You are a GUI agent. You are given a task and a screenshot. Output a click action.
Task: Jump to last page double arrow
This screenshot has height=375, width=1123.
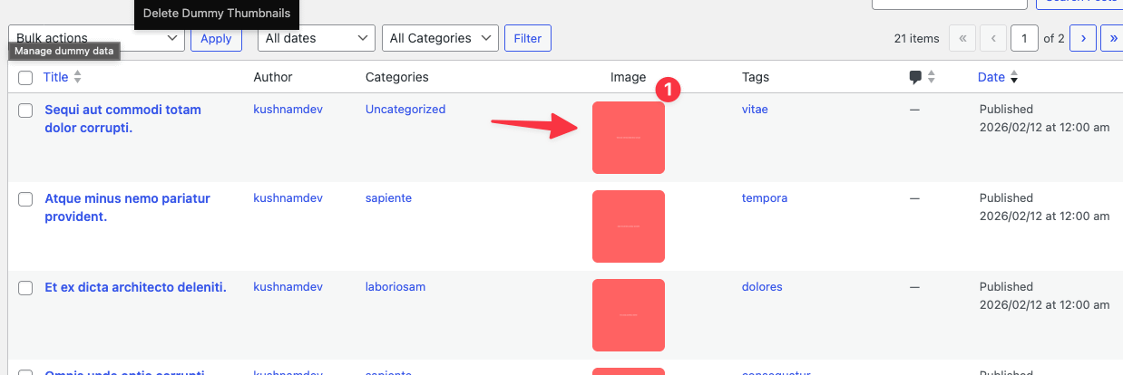pyautogui.click(x=1113, y=38)
